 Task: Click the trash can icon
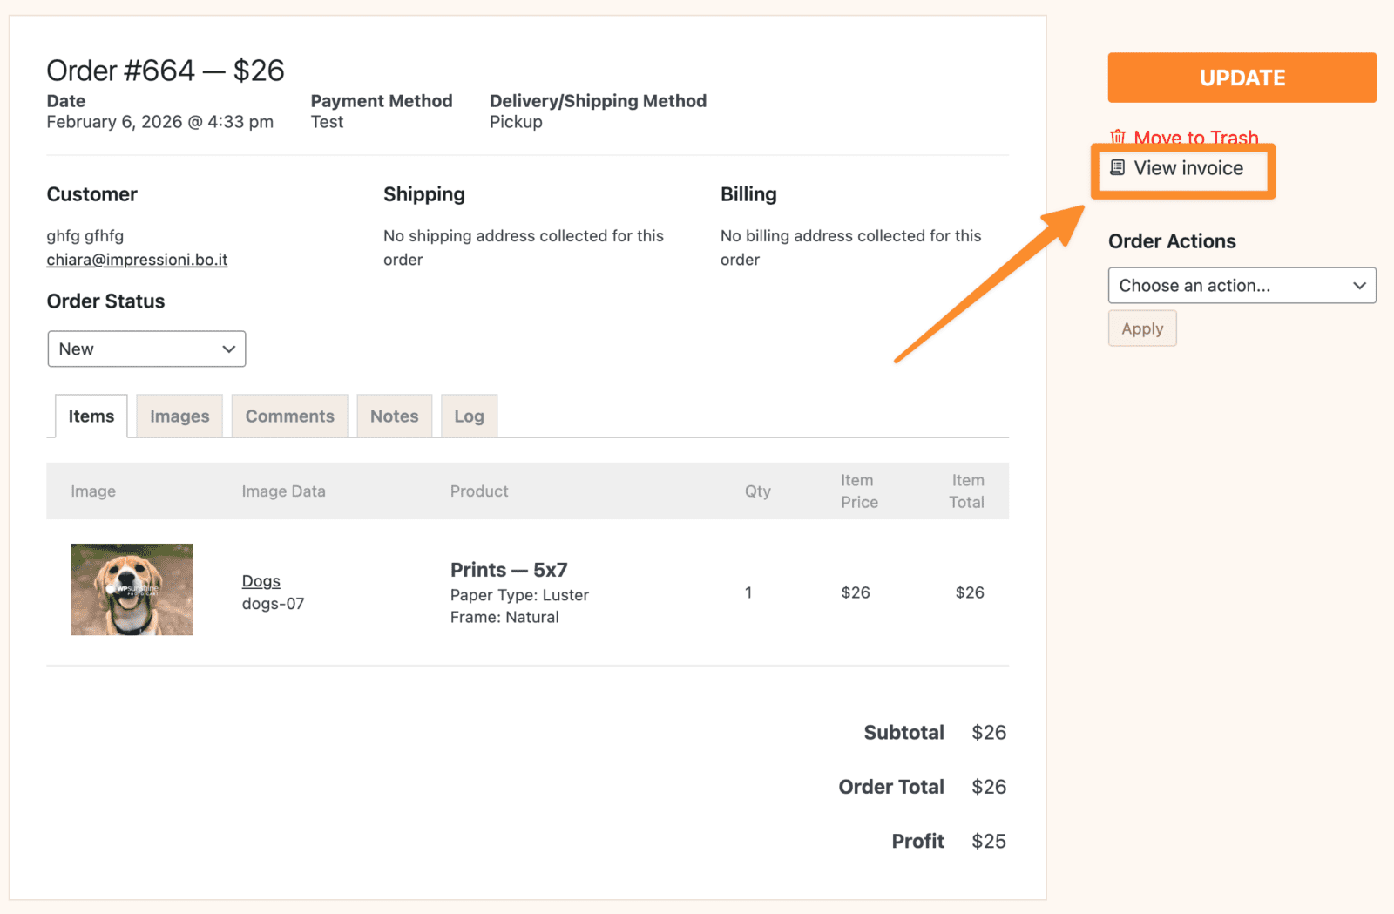tap(1117, 138)
